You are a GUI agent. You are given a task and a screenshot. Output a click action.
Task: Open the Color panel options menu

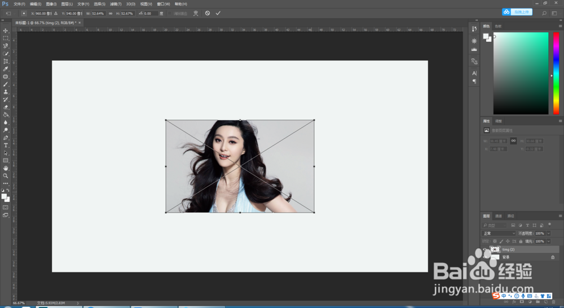(560, 26)
